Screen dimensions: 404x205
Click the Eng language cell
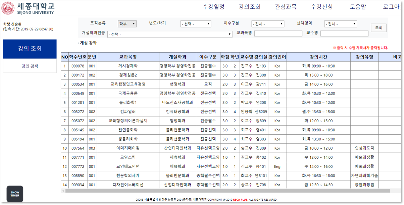point(277,166)
